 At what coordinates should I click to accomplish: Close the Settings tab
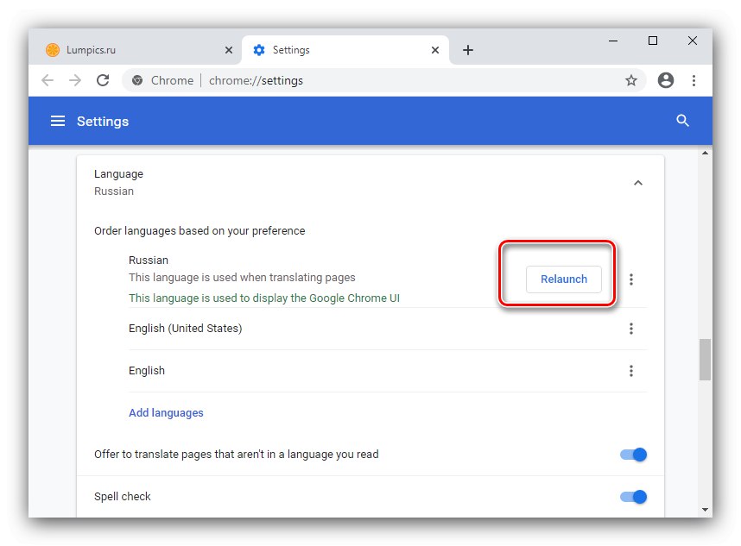(x=435, y=50)
